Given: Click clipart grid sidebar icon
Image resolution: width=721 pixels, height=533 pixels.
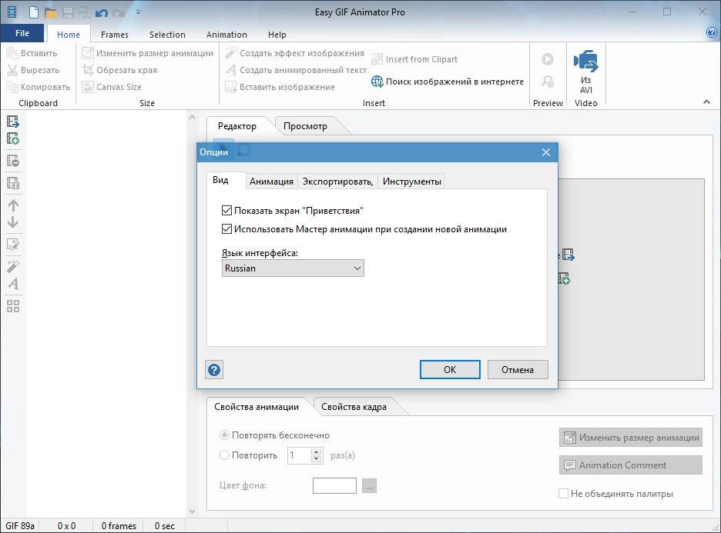Looking at the screenshot, I should [13, 306].
